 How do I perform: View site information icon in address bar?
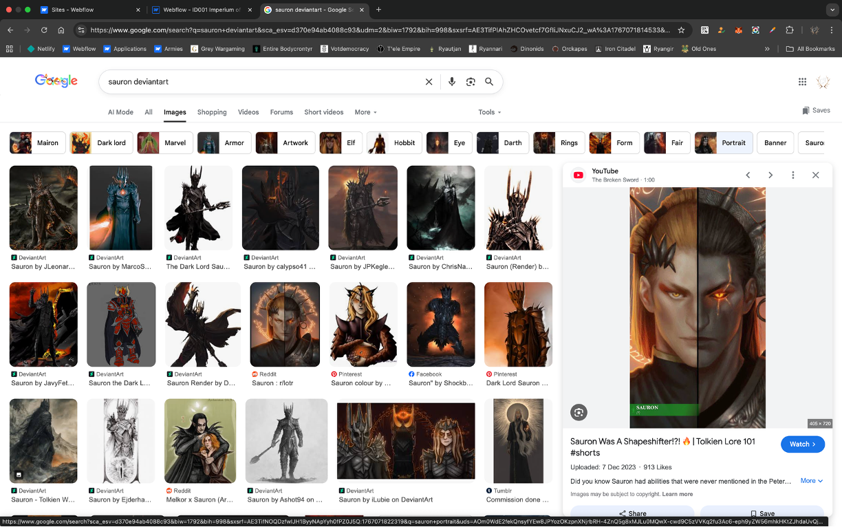(80, 30)
